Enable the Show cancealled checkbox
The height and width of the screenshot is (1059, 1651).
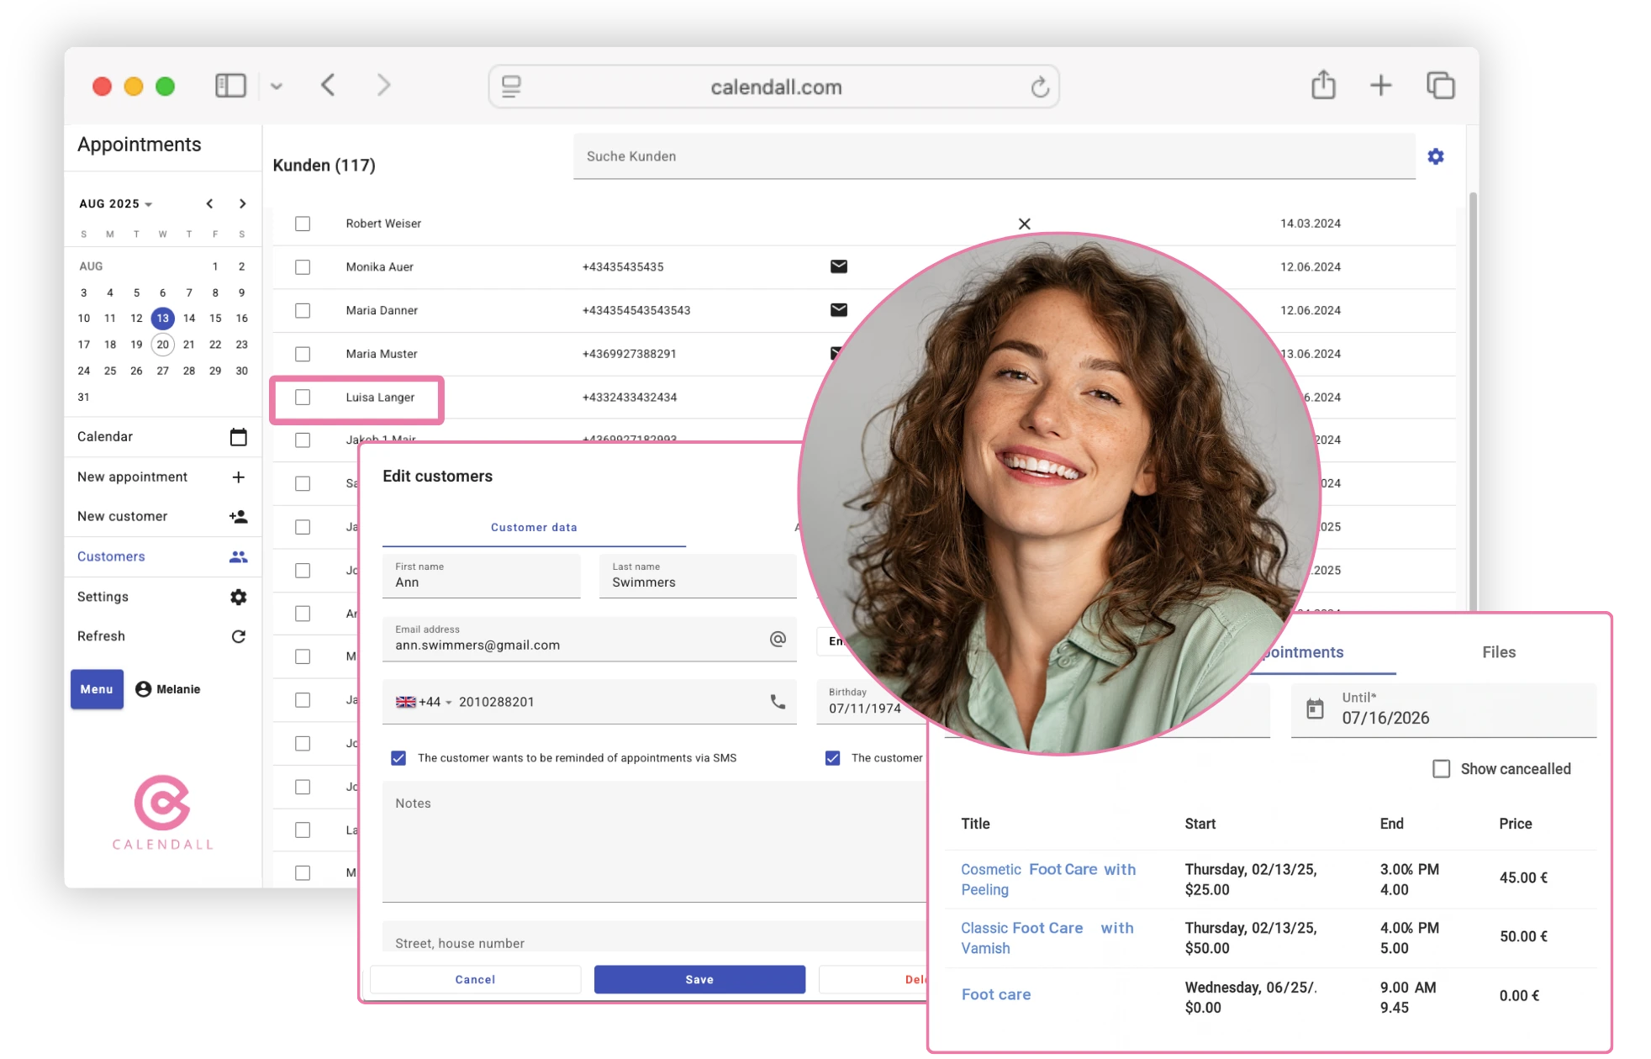click(x=1442, y=768)
